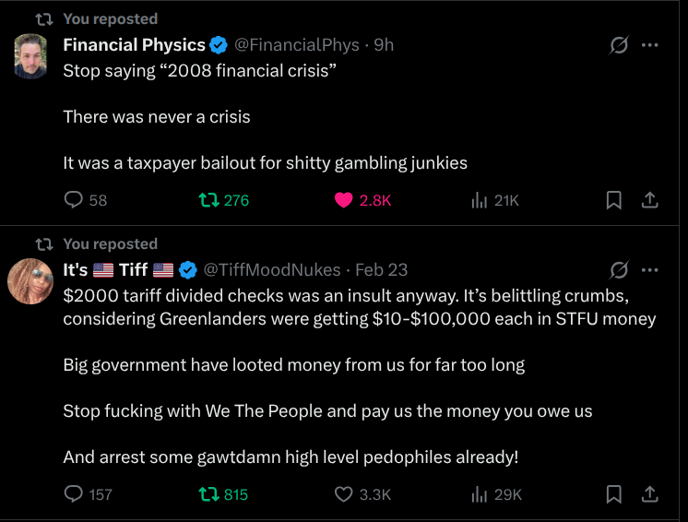Reply to the Tiff post

pyautogui.click(x=74, y=494)
